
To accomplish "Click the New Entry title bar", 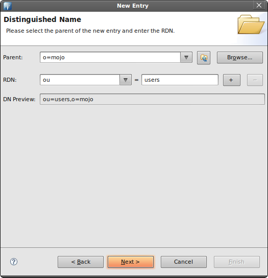I will (133, 6).
